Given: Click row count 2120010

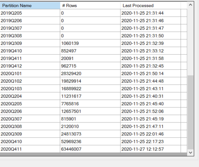Looking at the screenshot, I should pos(70,126).
